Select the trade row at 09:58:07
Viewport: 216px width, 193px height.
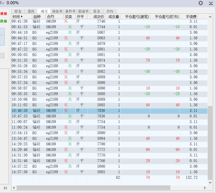click(109, 88)
